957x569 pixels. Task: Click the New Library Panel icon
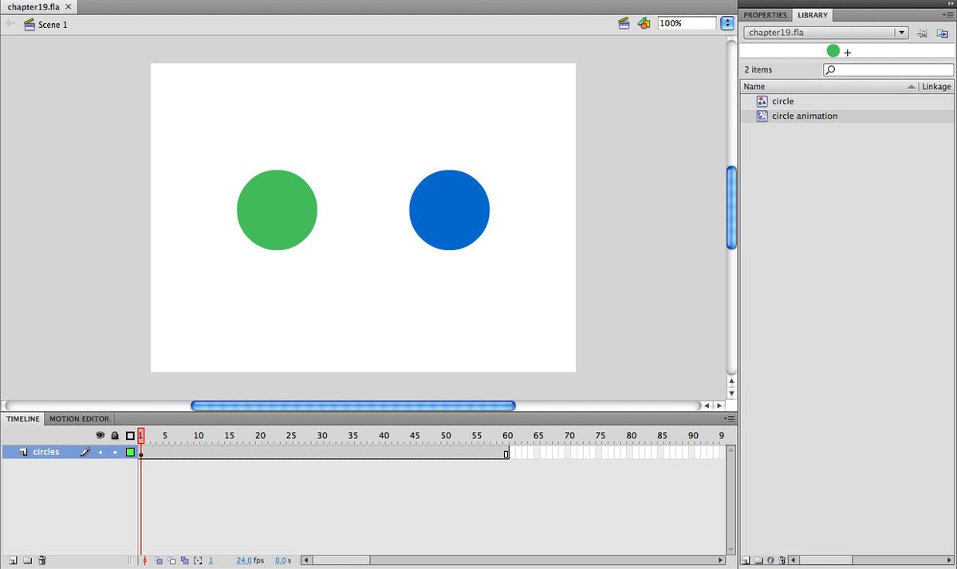(x=942, y=33)
